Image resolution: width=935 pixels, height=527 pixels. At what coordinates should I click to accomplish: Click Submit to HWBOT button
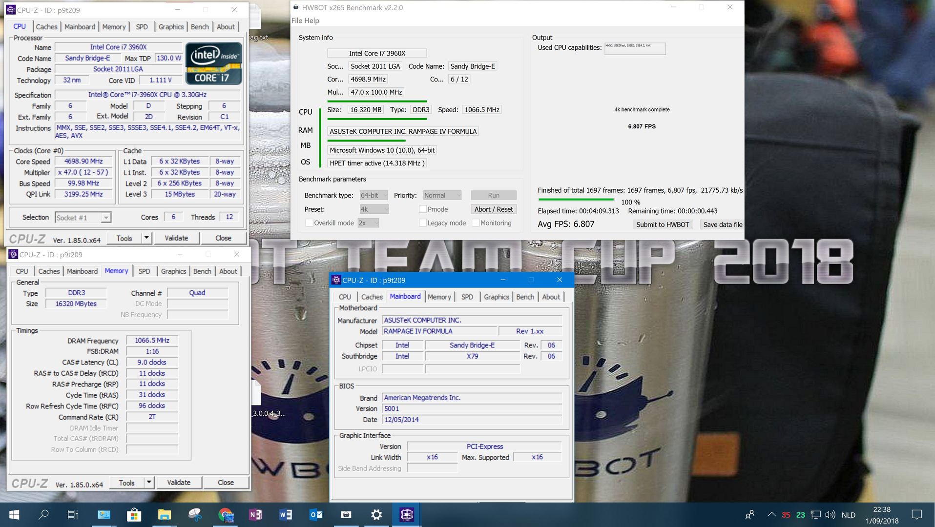coord(663,224)
